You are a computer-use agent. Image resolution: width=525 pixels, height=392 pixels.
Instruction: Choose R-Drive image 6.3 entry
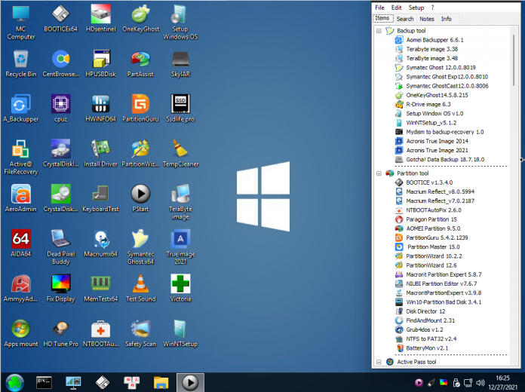428,105
